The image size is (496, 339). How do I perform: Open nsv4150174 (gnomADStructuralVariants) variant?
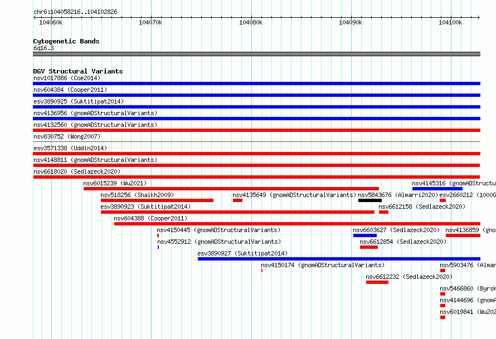coord(323,265)
